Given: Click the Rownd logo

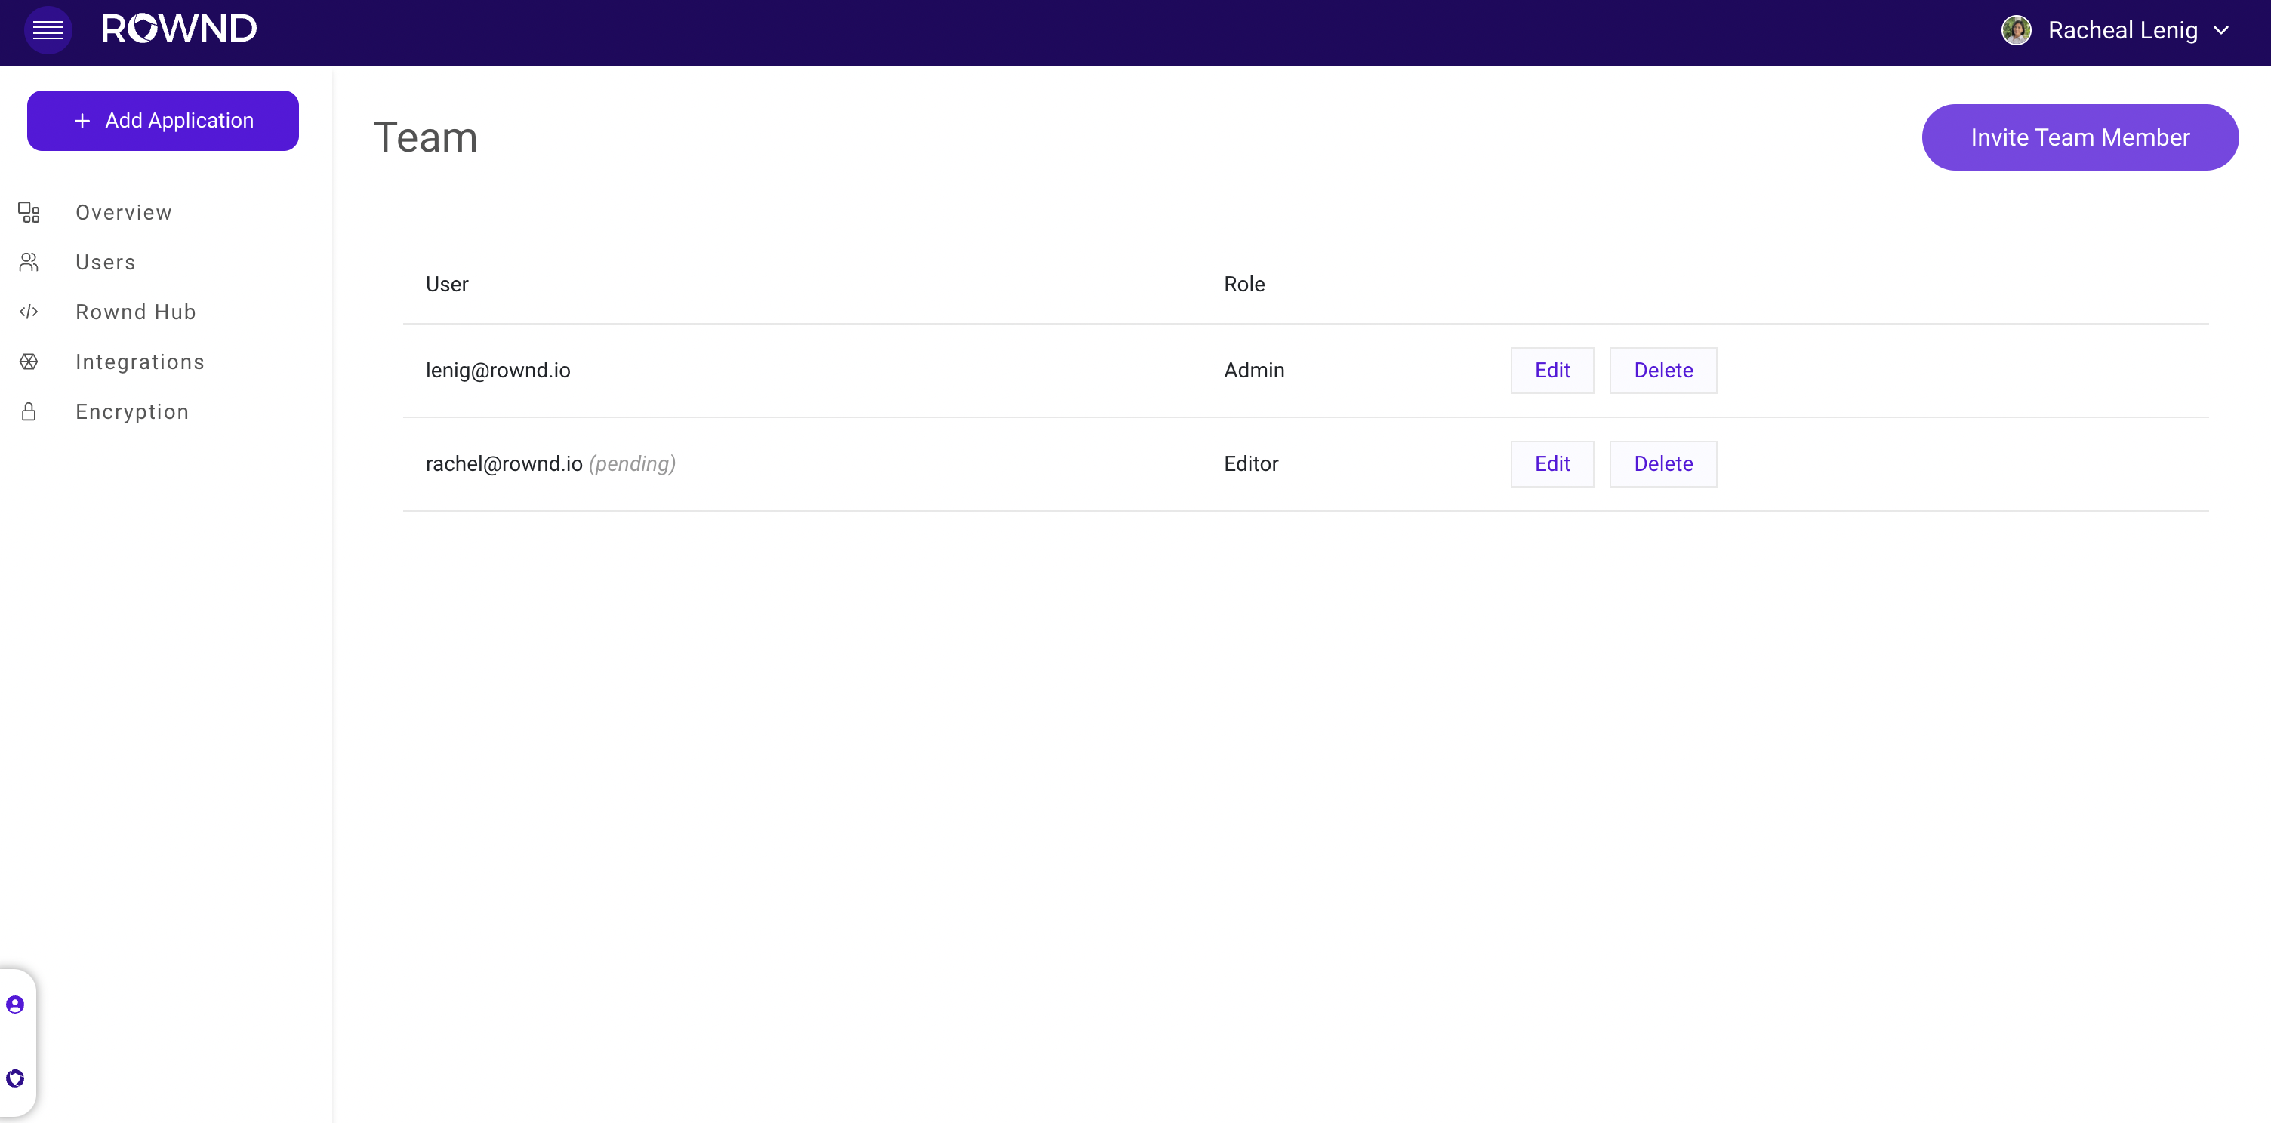Looking at the screenshot, I should [179, 29].
